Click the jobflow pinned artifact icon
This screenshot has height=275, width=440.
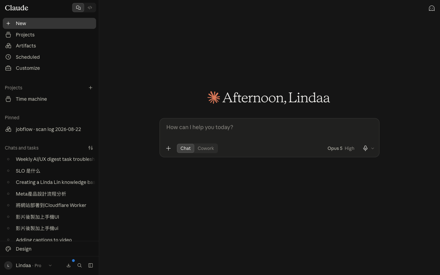coord(8,129)
